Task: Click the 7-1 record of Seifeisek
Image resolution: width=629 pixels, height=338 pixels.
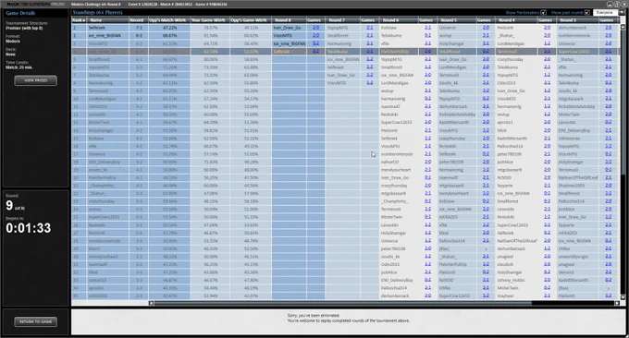Action: click(139, 28)
